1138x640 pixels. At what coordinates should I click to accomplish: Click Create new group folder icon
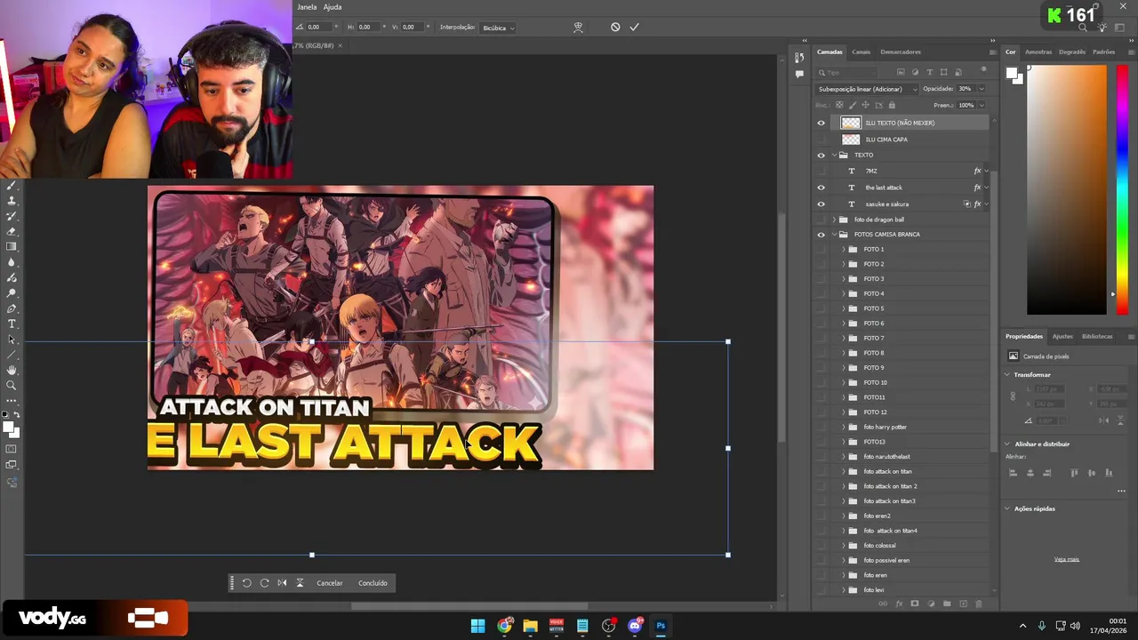coord(947,604)
